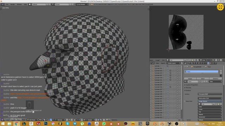Image resolution: width=225 pixels, height=126 pixels.
Task: Toggle visibility eye for Cylinder.036
Action: tap(178, 87)
